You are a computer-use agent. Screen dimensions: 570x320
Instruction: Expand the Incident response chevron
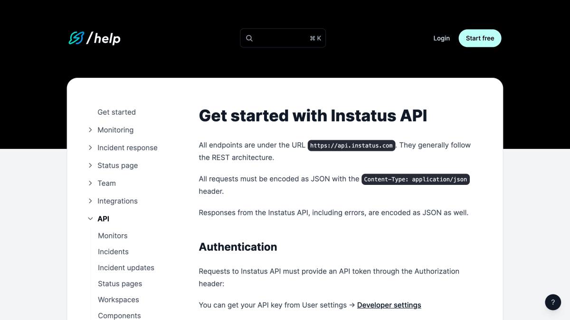pyautogui.click(x=90, y=147)
